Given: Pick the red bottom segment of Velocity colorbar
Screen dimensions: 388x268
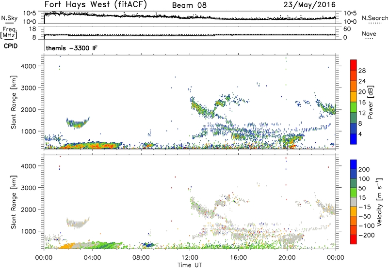Looking at the screenshot, I should [x=354, y=239].
